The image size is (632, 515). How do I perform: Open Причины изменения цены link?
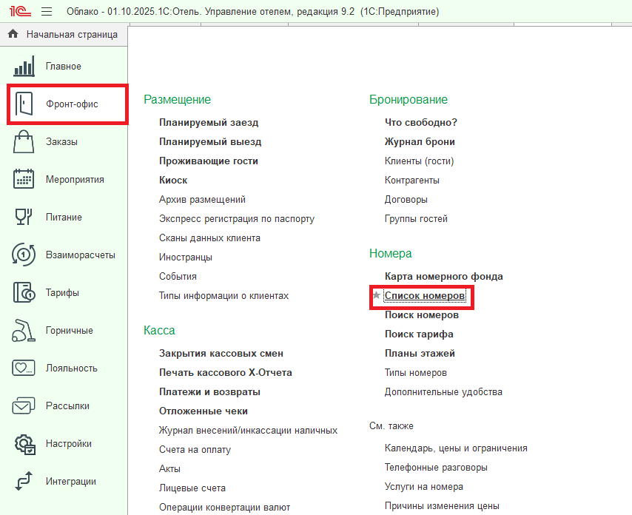[442, 505]
